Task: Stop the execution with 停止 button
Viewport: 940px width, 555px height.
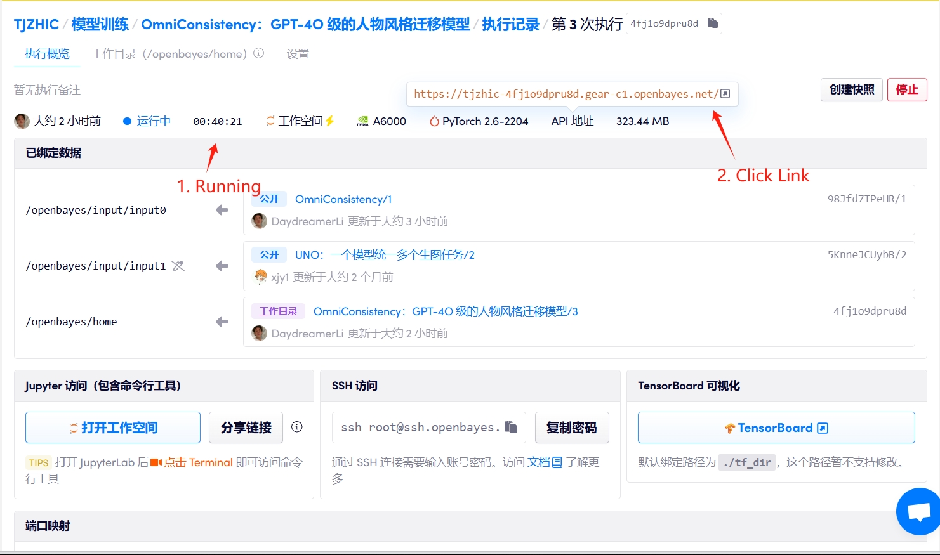Action: (x=906, y=89)
